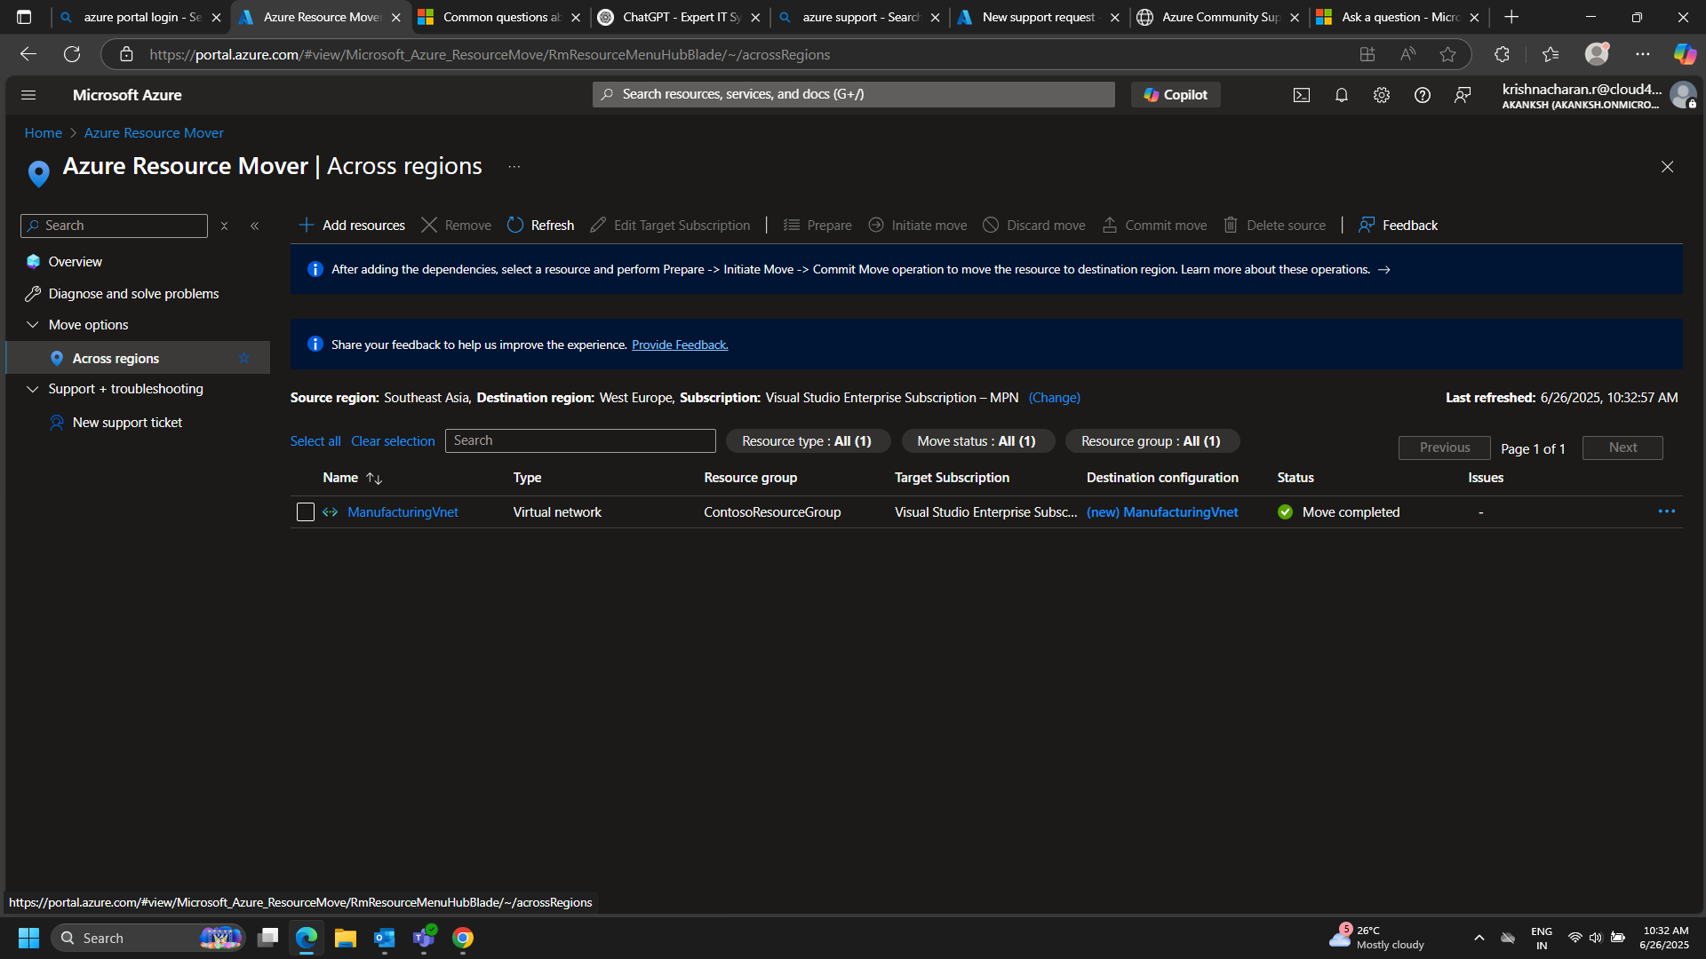Add this page to browser favorites
The image size is (1706, 959).
point(1448,54)
